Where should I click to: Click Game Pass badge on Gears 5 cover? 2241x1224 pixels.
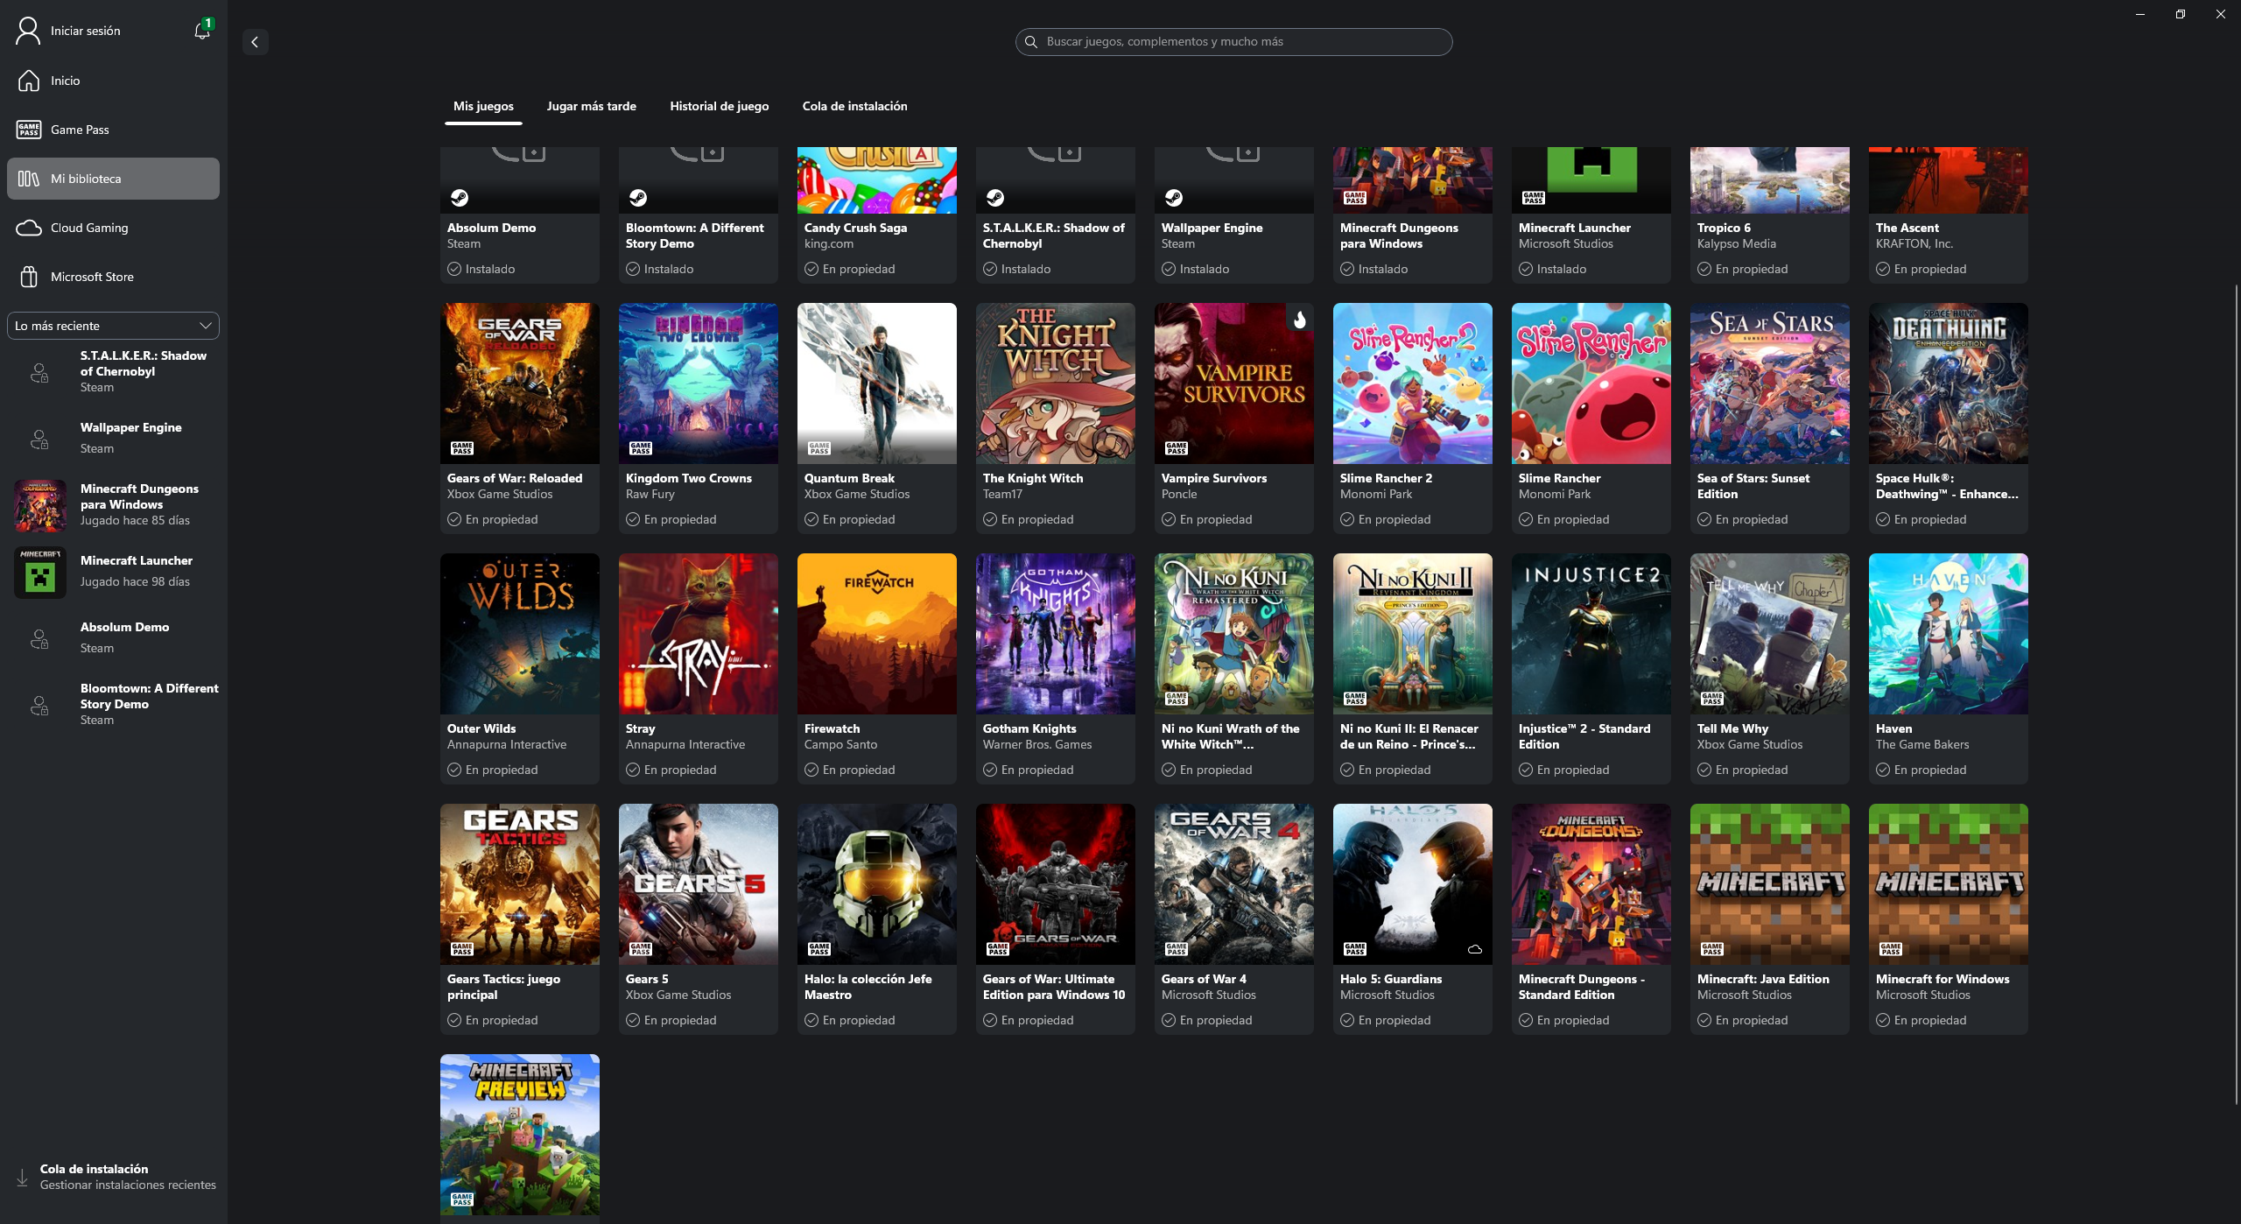point(641,949)
